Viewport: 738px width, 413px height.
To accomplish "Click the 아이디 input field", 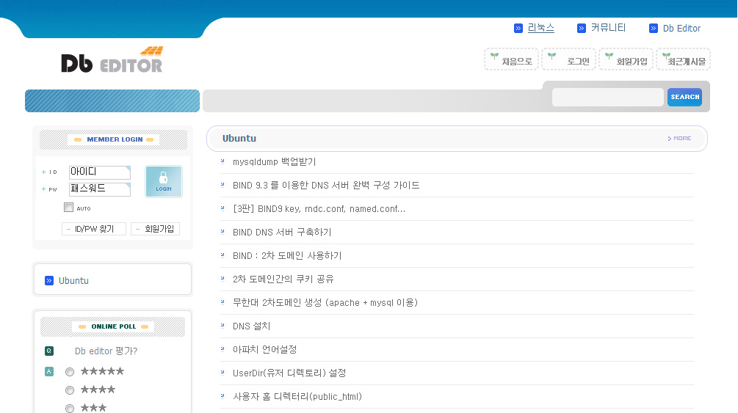I will pyautogui.click(x=99, y=172).
